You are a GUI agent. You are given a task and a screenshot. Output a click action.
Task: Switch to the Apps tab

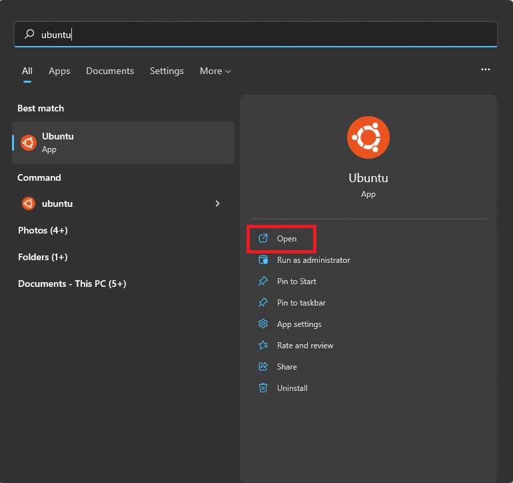coord(59,71)
